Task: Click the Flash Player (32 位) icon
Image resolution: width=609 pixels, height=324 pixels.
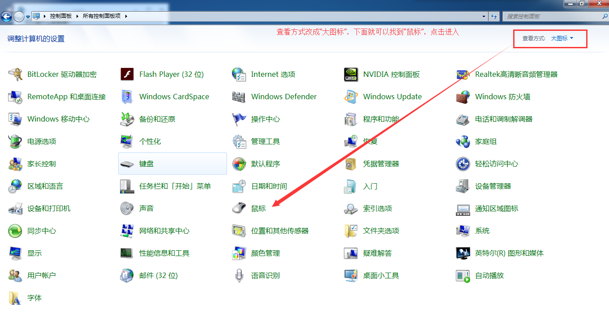Action: click(127, 74)
